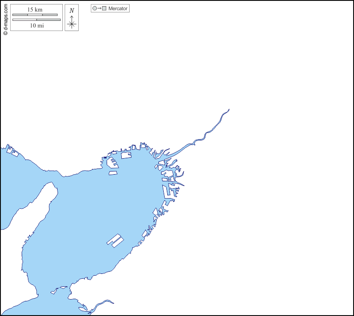The image size is (354, 316).
Task: Click the north arrow compass star
Action: click(72, 24)
